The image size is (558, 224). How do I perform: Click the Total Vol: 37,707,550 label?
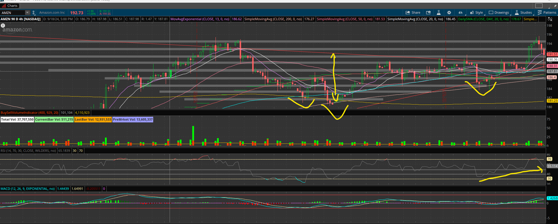17,120
